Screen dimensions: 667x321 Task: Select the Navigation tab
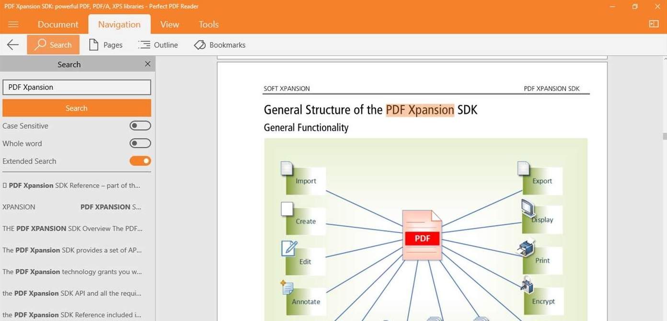[x=119, y=24]
